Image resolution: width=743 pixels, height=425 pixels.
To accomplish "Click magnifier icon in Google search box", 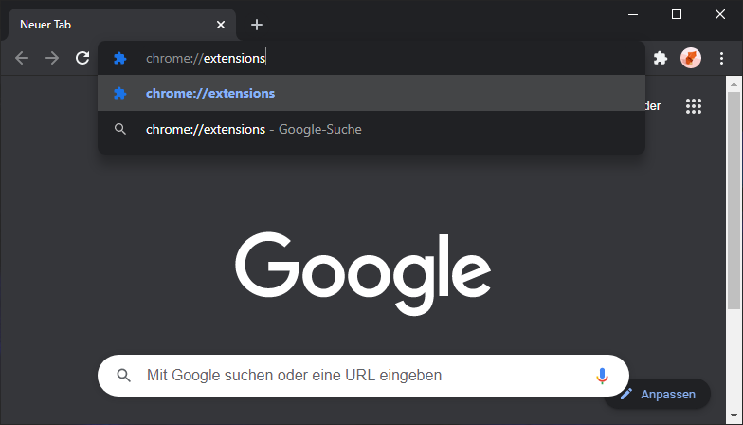I will point(123,376).
